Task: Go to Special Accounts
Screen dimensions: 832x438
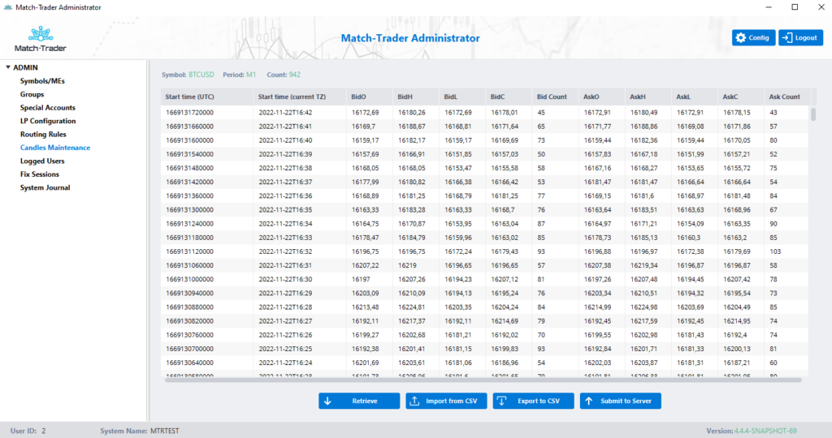Action: point(48,108)
